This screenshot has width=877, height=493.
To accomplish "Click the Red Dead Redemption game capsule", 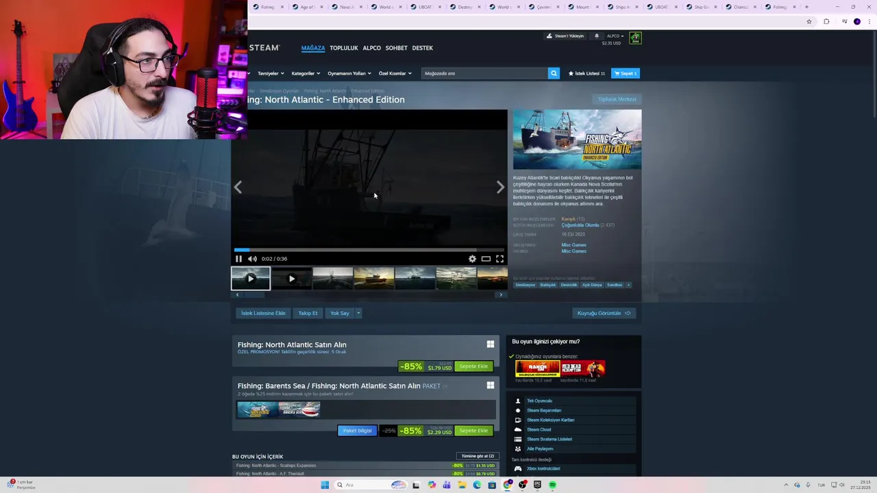I will click(x=583, y=368).
